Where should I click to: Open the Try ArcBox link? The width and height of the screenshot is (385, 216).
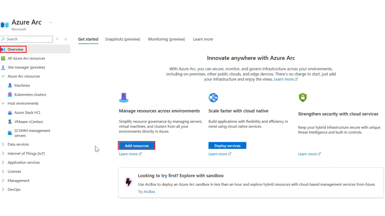pos(146,192)
